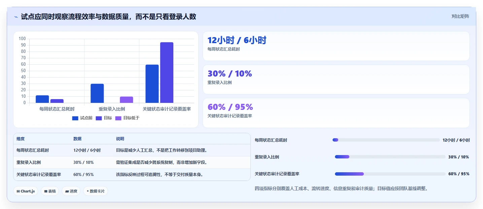
Task: Click the lightning icon beside the slide title
Action: click(16, 17)
